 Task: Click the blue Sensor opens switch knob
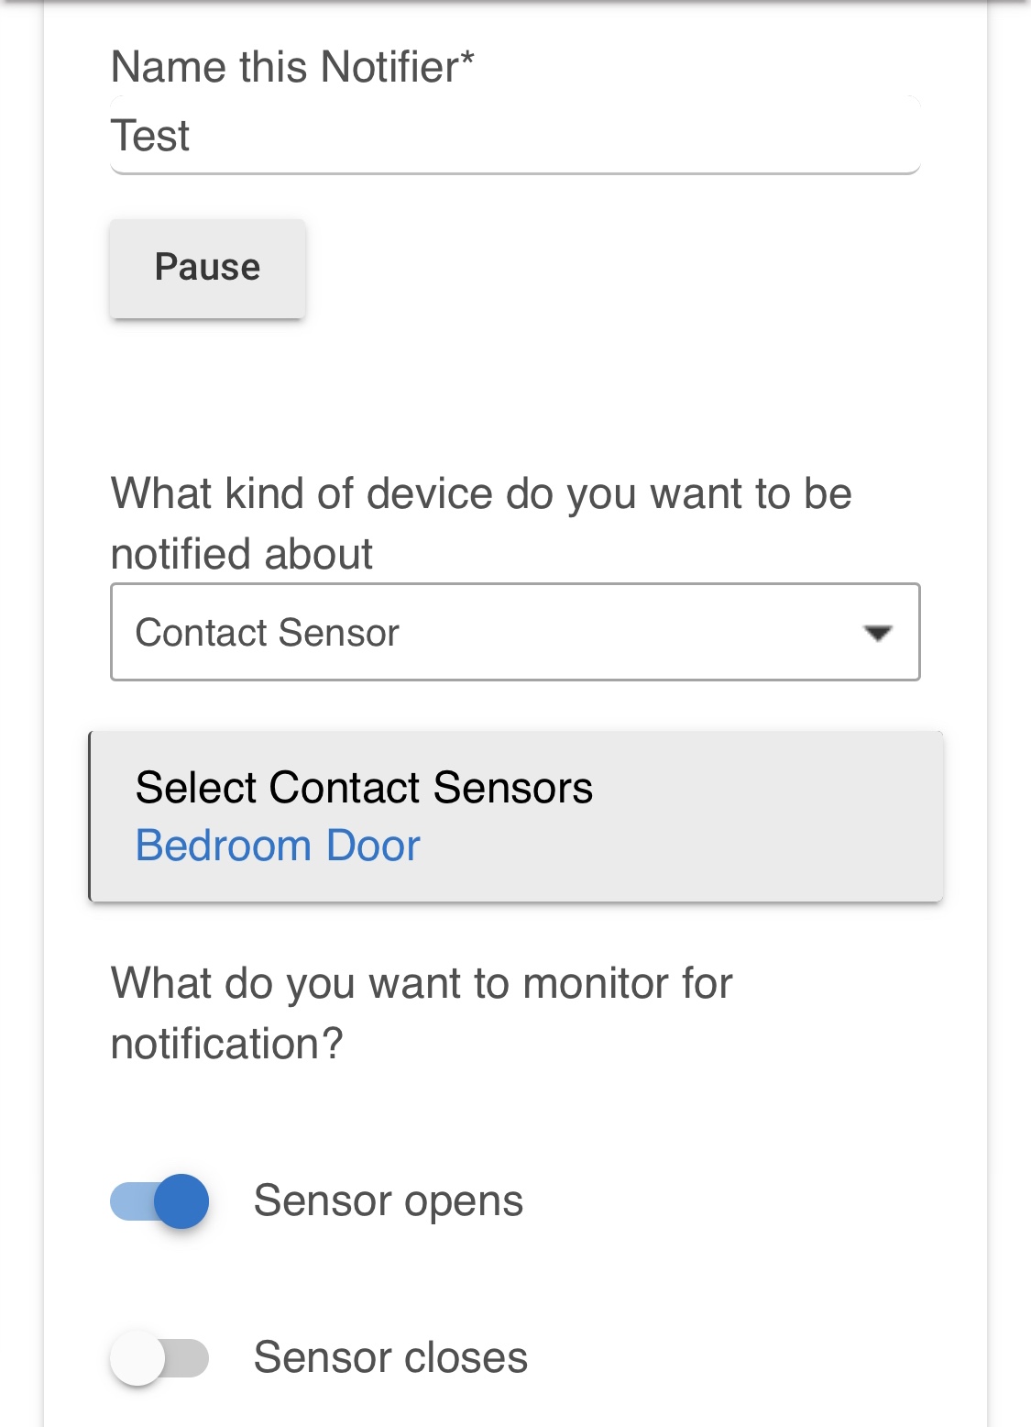tap(181, 1201)
